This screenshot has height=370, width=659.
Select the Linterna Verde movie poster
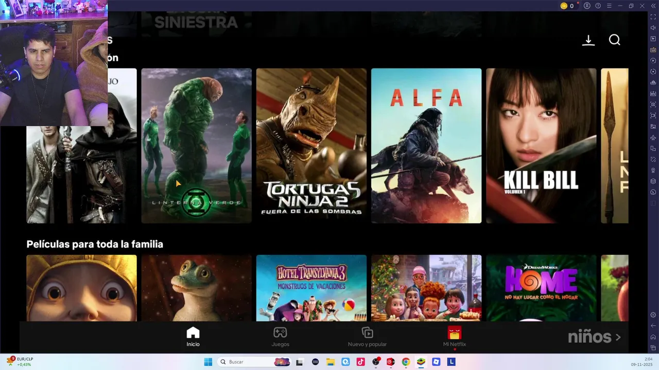tap(197, 145)
